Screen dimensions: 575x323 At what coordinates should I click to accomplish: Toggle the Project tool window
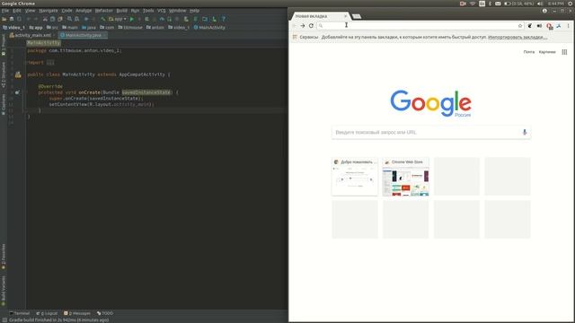coord(4,45)
